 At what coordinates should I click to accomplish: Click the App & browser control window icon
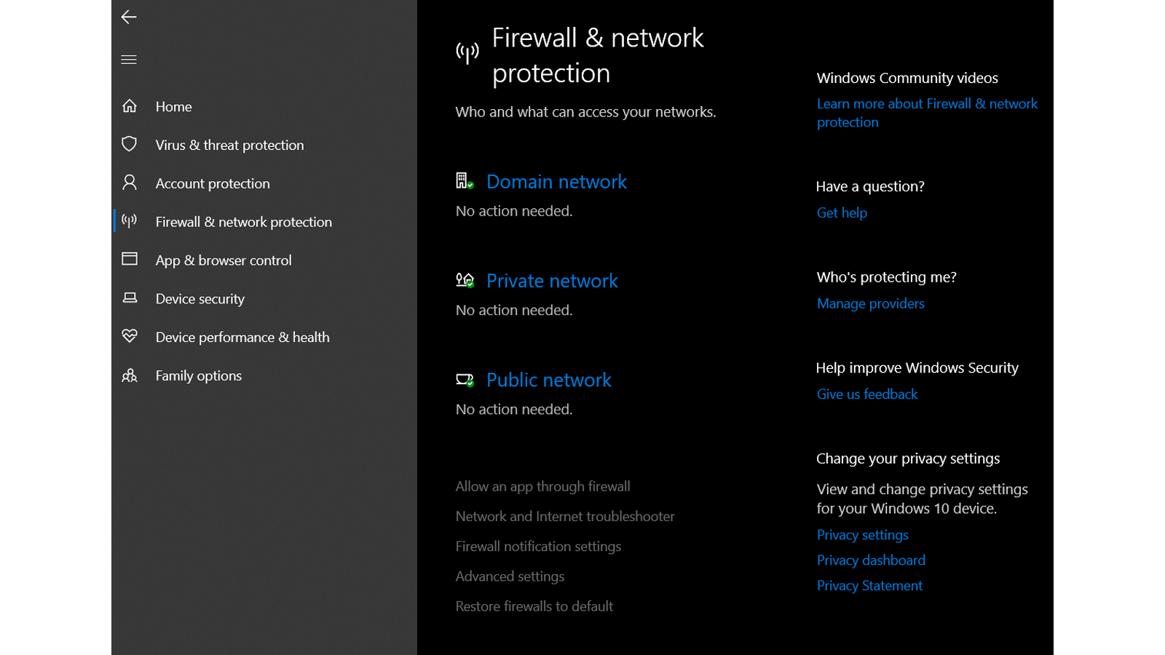click(x=130, y=259)
